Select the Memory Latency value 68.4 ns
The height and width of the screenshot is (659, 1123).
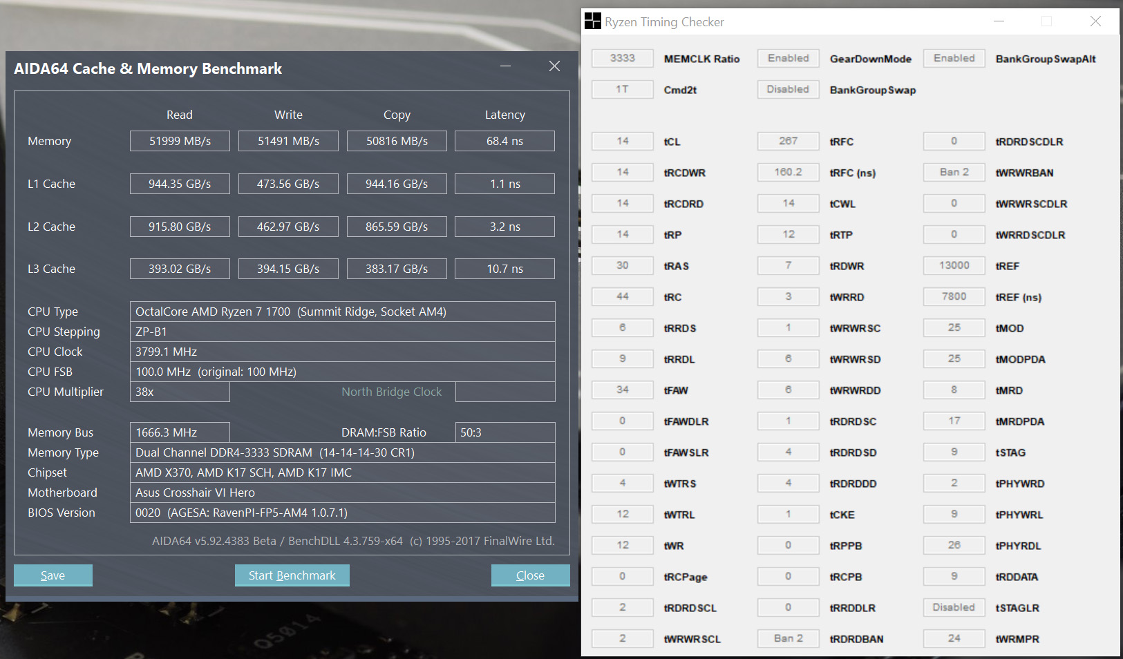pyautogui.click(x=504, y=141)
